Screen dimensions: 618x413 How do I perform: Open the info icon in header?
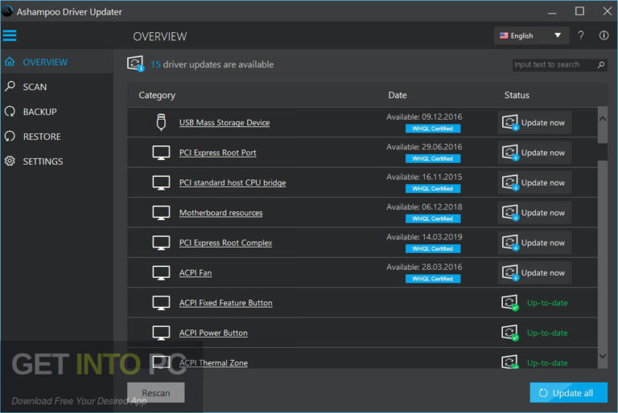click(x=604, y=35)
